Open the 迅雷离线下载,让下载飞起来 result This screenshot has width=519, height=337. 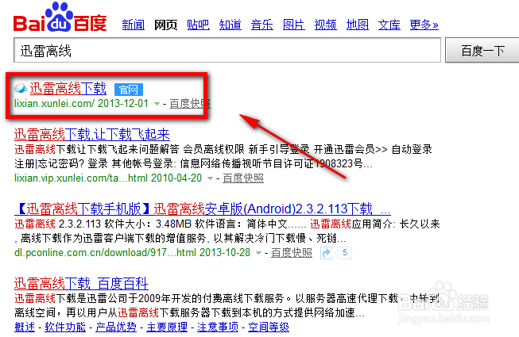[92, 135]
